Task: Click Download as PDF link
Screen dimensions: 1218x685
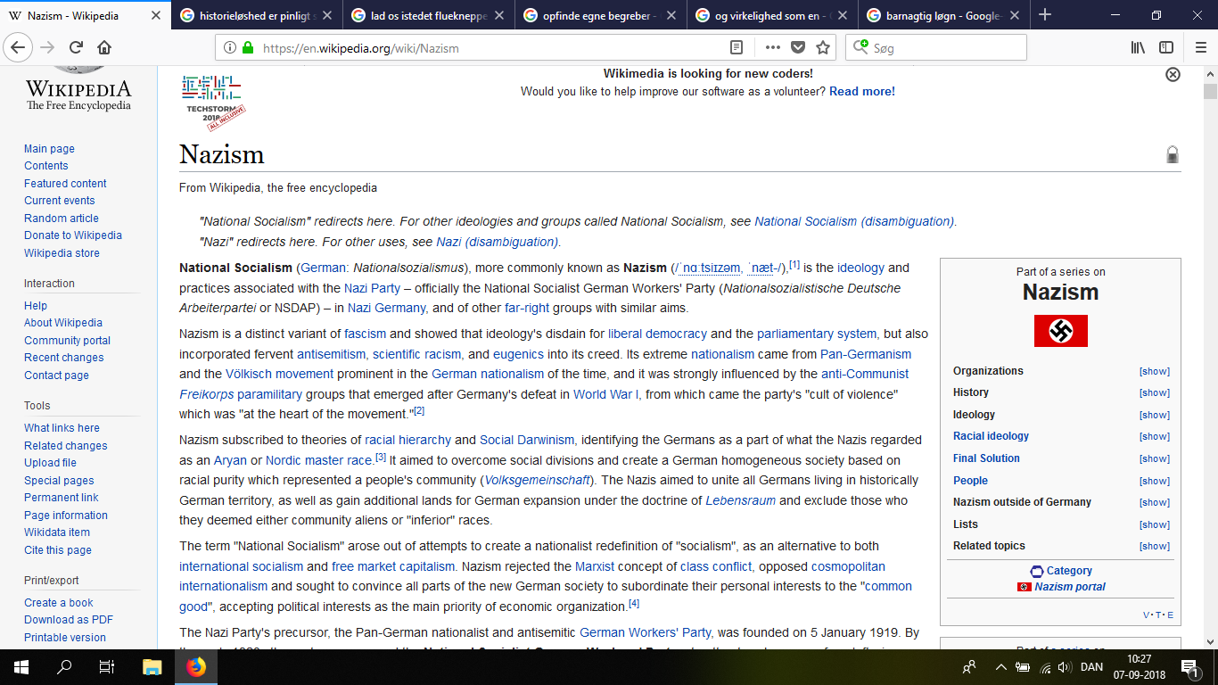Action: click(69, 620)
